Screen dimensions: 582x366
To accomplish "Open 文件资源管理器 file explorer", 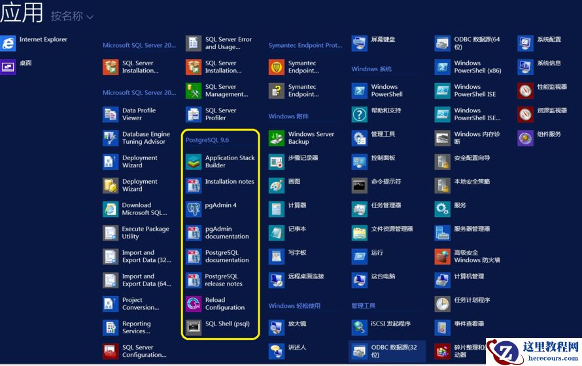I will tap(383, 233).
